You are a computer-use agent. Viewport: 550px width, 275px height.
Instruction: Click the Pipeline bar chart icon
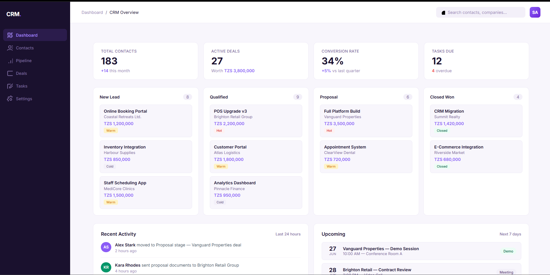(10, 61)
